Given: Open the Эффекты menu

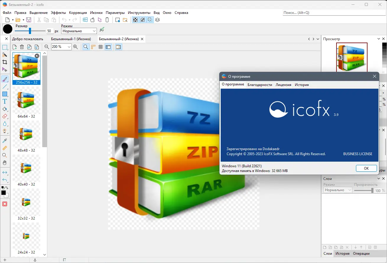Looking at the screenshot, I should click(x=58, y=13).
